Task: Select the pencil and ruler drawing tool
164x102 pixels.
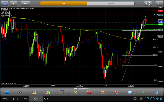Action: pyautogui.click(x=103, y=92)
